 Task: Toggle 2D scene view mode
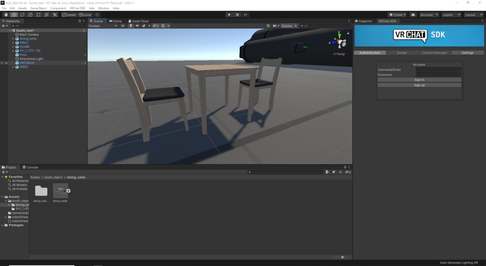pyautogui.click(x=123, y=26)
